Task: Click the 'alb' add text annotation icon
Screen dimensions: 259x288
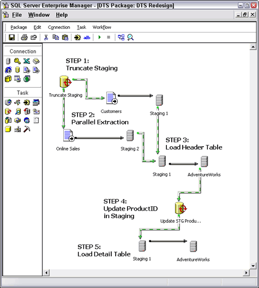Action: point(87,38)
